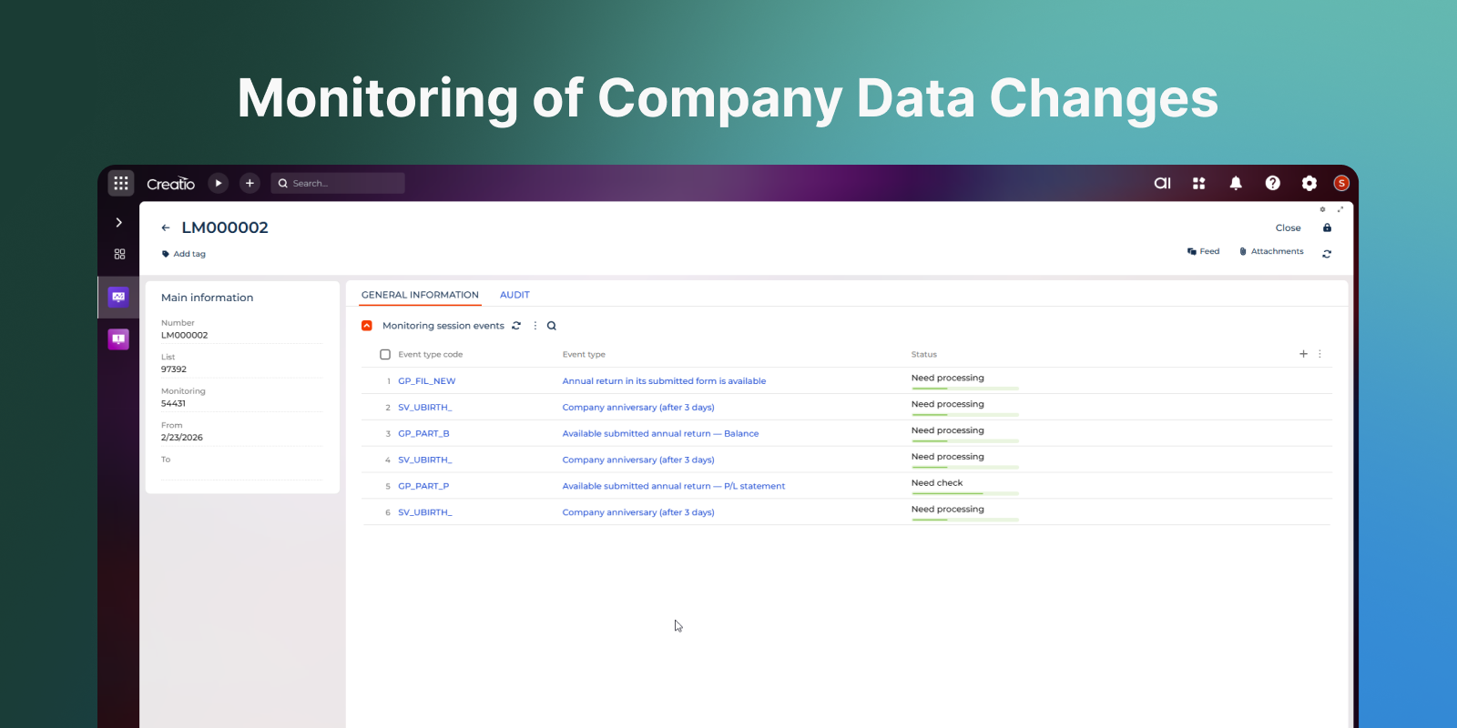1457x728 pixels.
Task: Collapse the Monitoring session events section
Action: pyautogui.click(x=367, y=326)
